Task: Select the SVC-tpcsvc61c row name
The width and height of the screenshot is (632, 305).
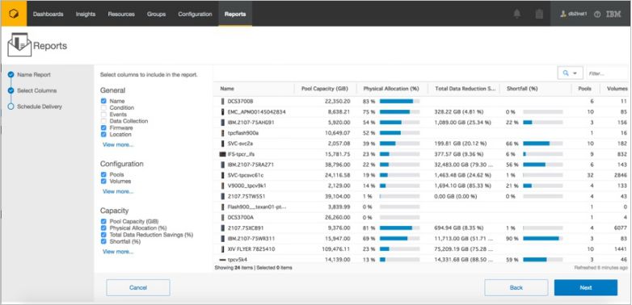Action: pos(245,175)
